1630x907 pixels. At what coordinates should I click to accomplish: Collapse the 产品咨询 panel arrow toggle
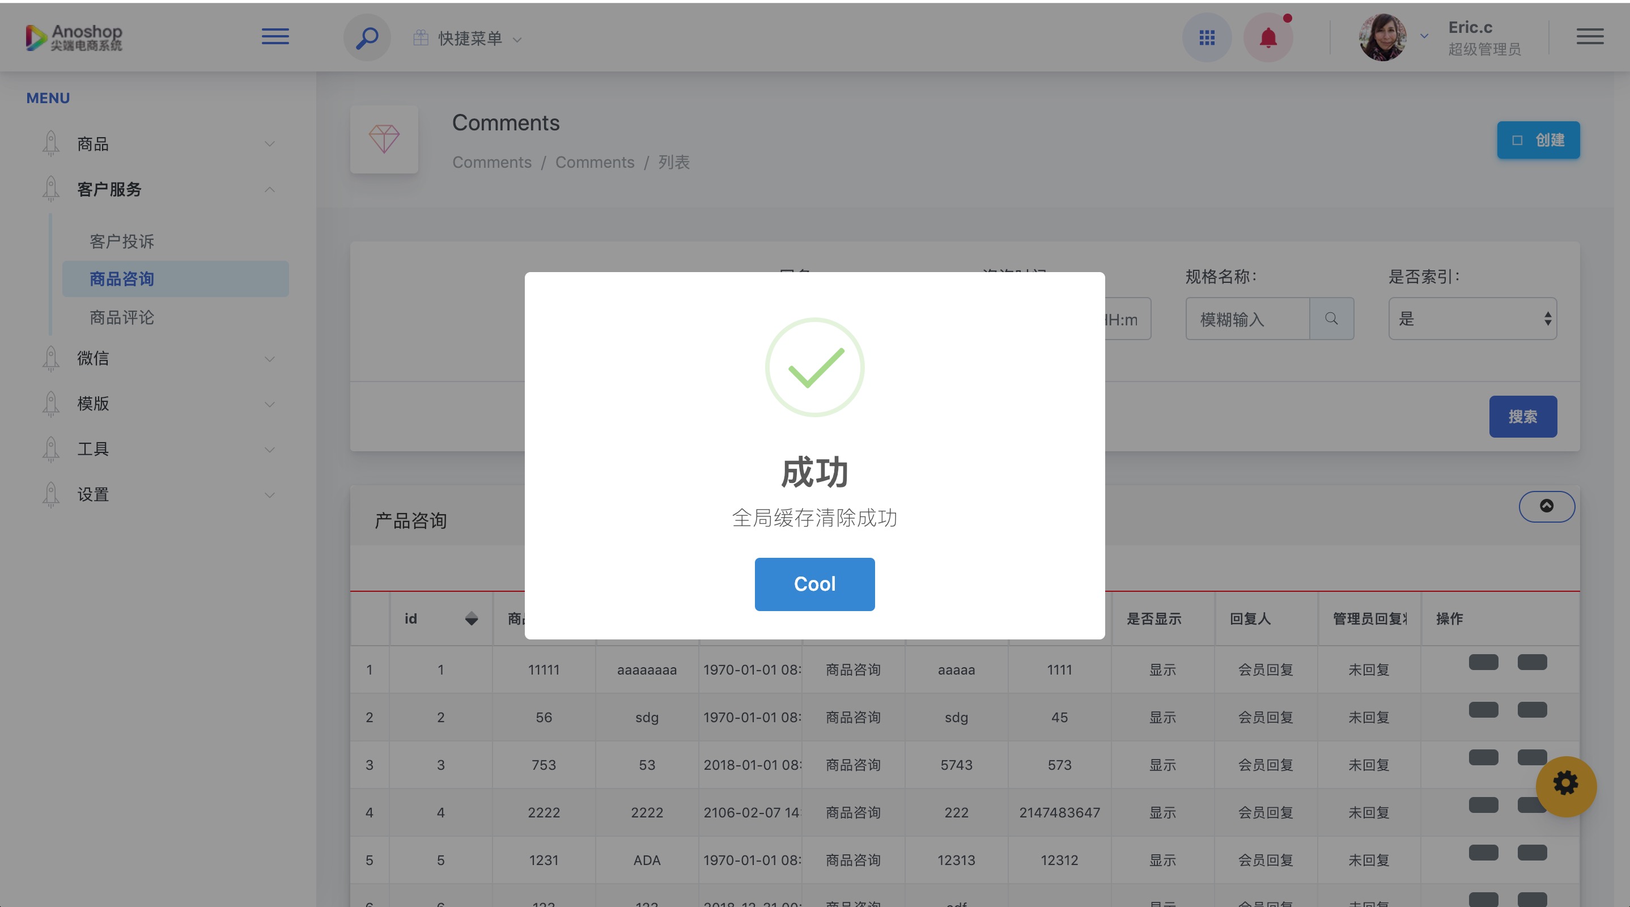click(1547, 506)
